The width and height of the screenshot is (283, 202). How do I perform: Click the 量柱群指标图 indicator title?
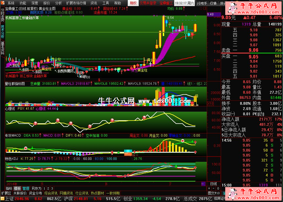[x=15, y=84]
